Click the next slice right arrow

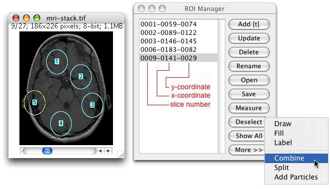click(109, 151)
